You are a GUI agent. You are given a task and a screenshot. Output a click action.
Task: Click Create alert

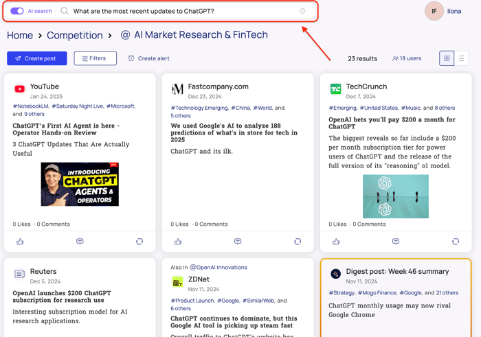pos(148,58)
